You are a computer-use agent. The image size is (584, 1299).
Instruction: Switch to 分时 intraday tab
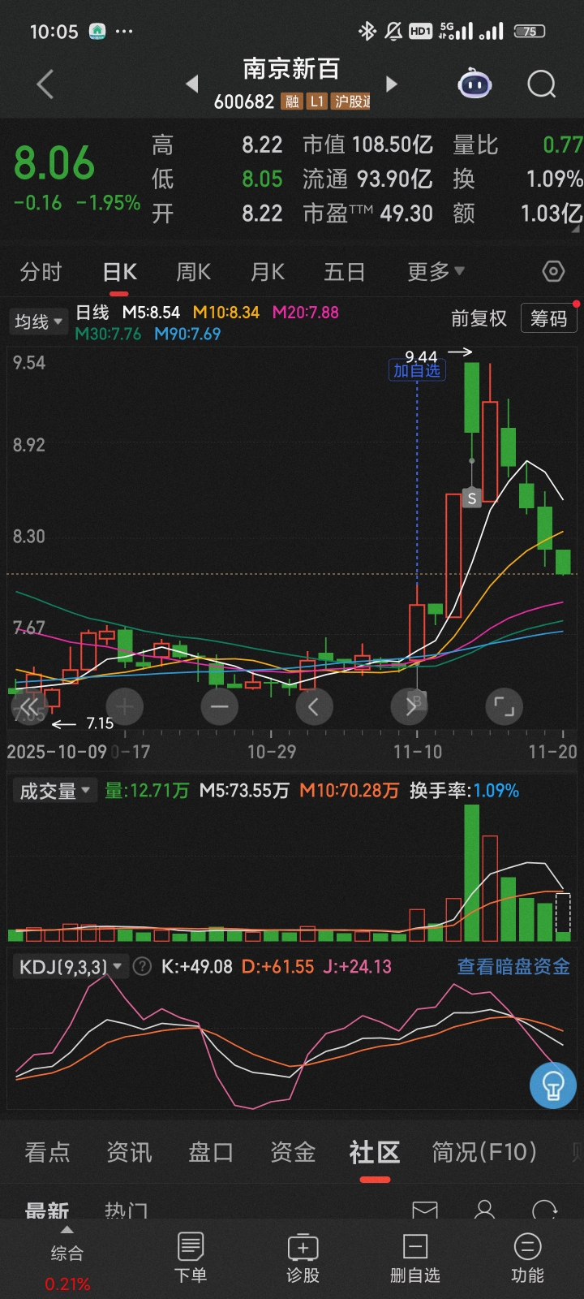(x=41, y=271)
